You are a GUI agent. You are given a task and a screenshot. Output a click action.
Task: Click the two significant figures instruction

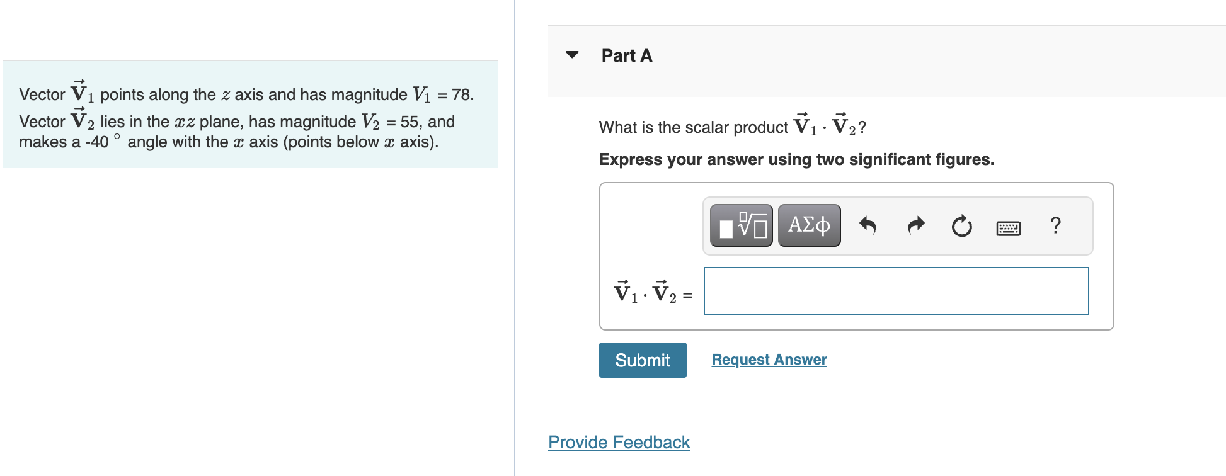(x=796, y=159)
